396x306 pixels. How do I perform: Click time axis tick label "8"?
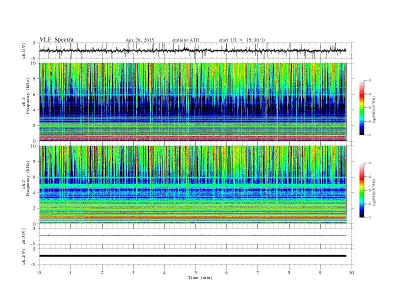pos(289,272)
